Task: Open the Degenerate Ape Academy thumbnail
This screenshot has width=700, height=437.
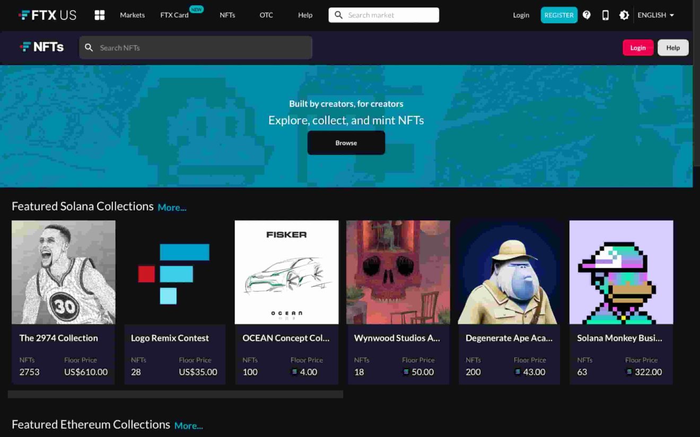Action: 510,272
